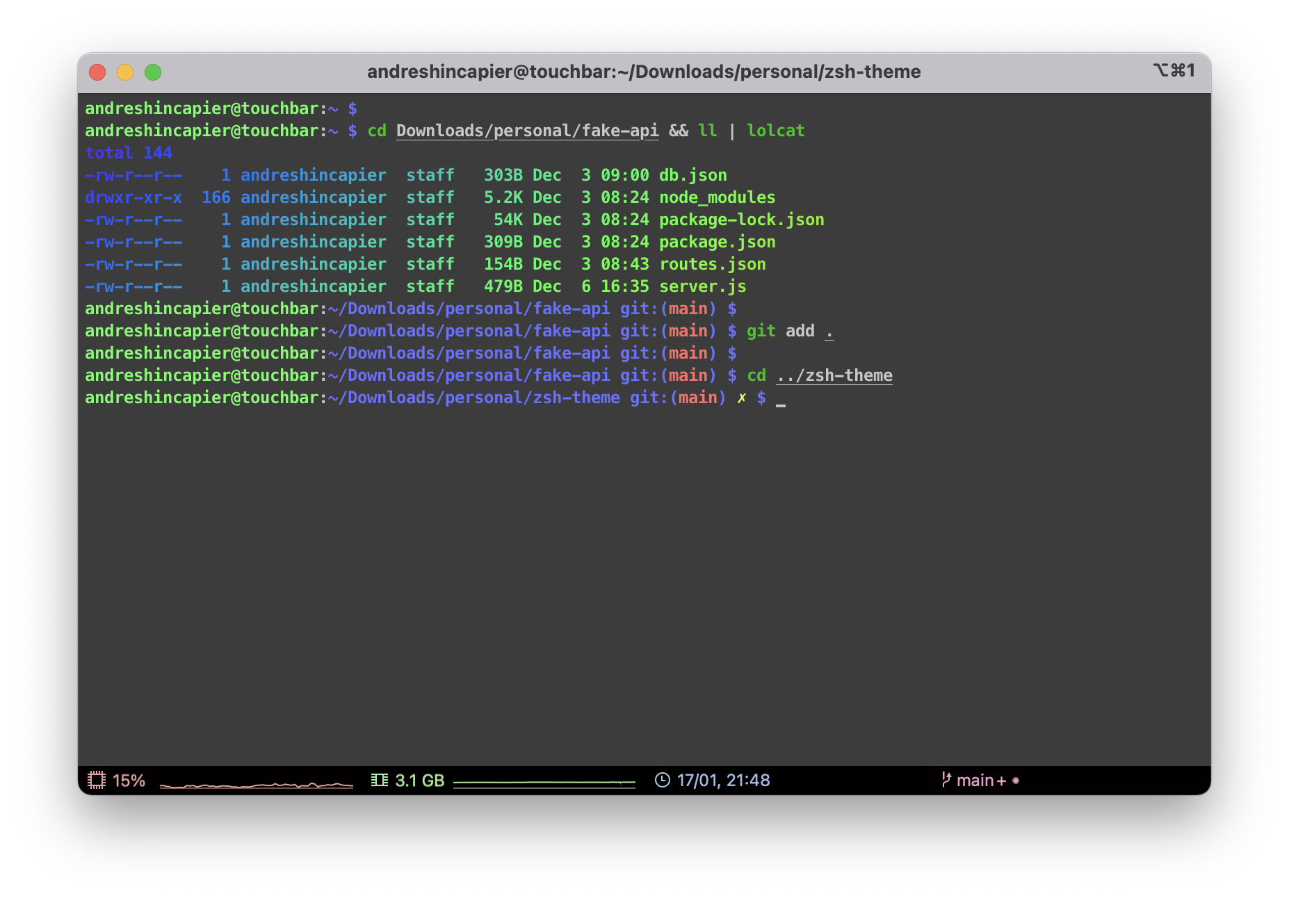
Task: Close the terminal window with red button
Action: [x=98, y=72]
